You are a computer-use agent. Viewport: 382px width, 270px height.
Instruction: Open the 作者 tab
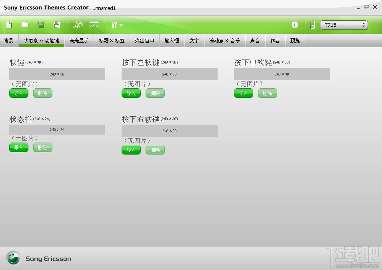pyautogui.click(x=275, y=41)
